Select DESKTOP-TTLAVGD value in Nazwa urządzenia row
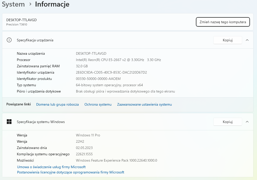Image resolution: width=257 pixels, height=180 pixels. (91, 53)
